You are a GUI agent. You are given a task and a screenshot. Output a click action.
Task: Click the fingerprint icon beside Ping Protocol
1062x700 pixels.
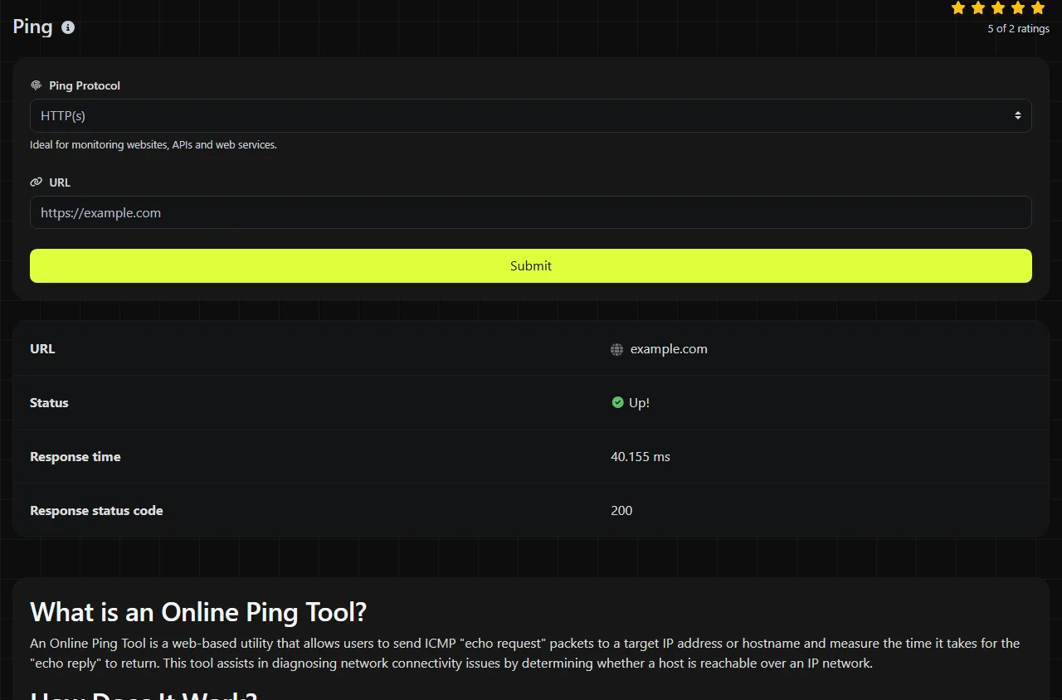(36, 85)
